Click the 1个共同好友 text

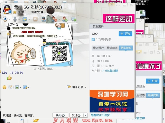coord(104,40)
